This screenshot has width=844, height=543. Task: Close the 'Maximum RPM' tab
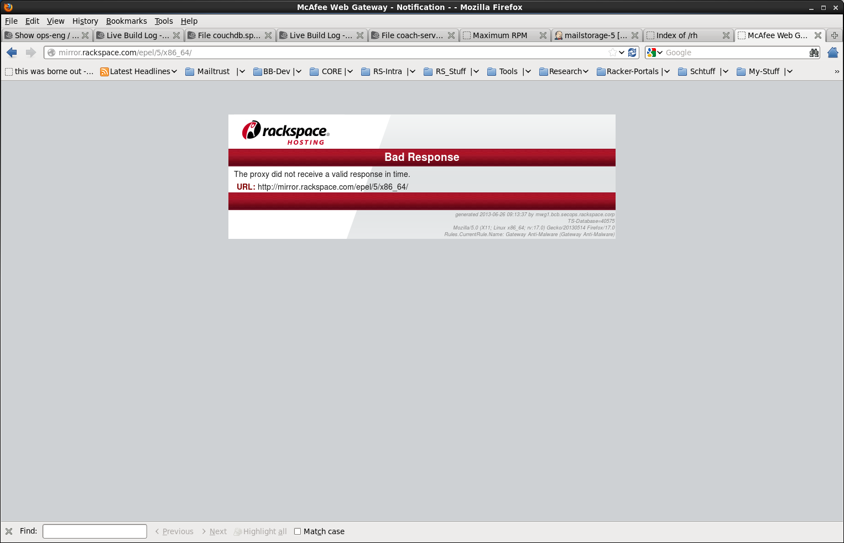tap(543, 35)
